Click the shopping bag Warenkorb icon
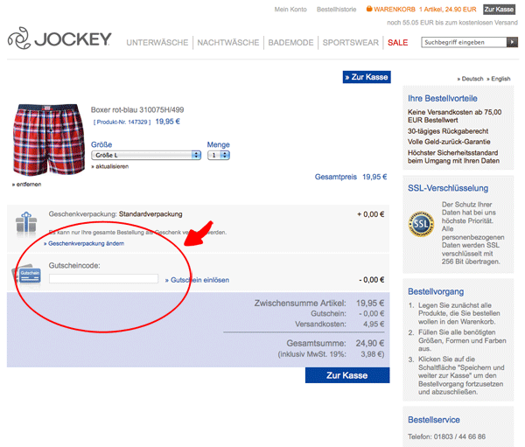525x447 pixels. pos(369,9)
